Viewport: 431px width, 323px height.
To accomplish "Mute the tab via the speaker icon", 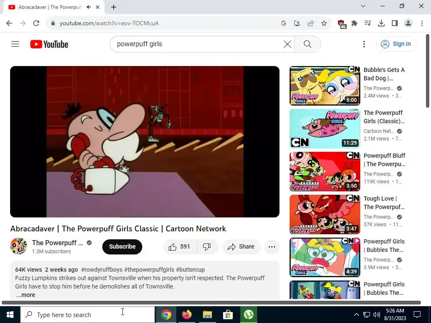I will click(x=88, y=7).
